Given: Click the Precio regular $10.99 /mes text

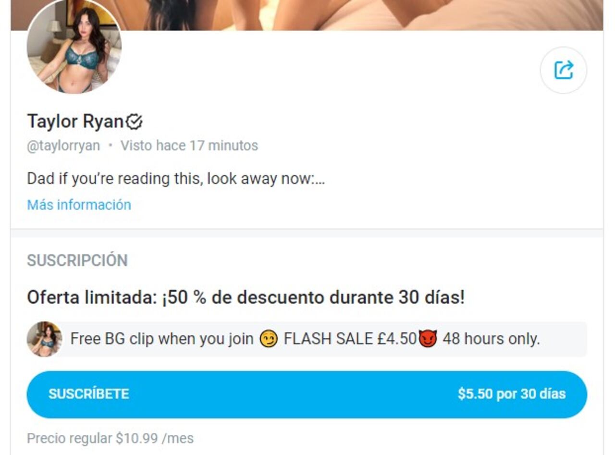Looking at the screenshot, I should 111,438.
